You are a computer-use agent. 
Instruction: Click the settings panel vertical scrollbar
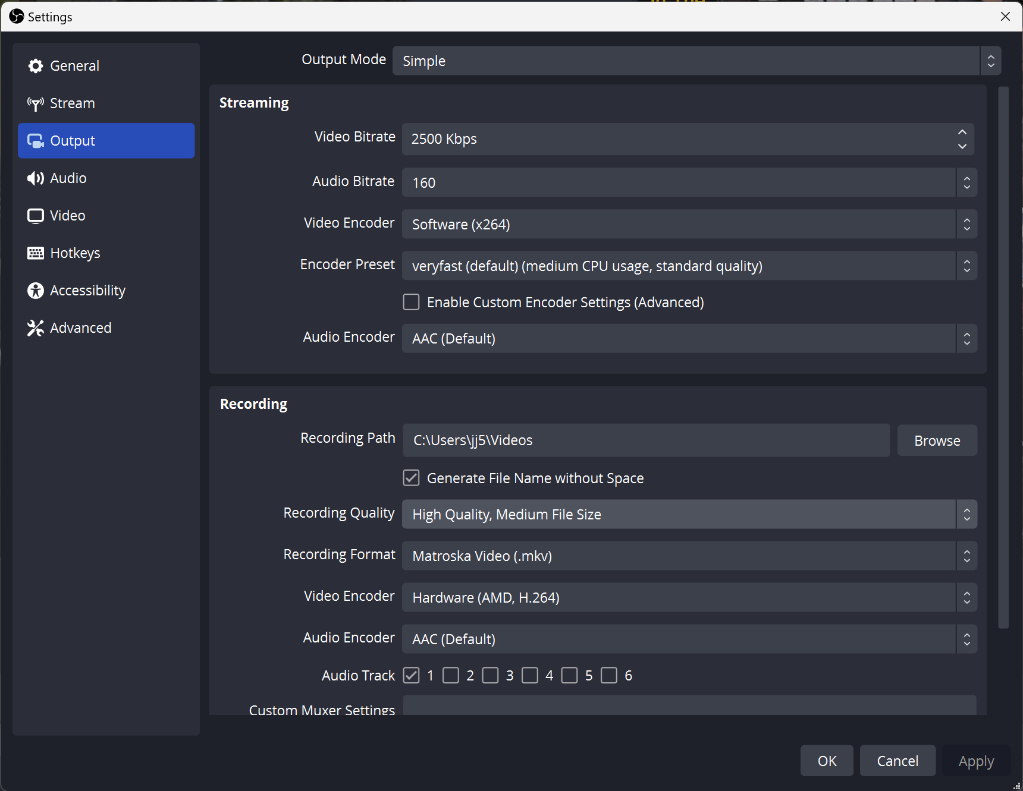1003,358
